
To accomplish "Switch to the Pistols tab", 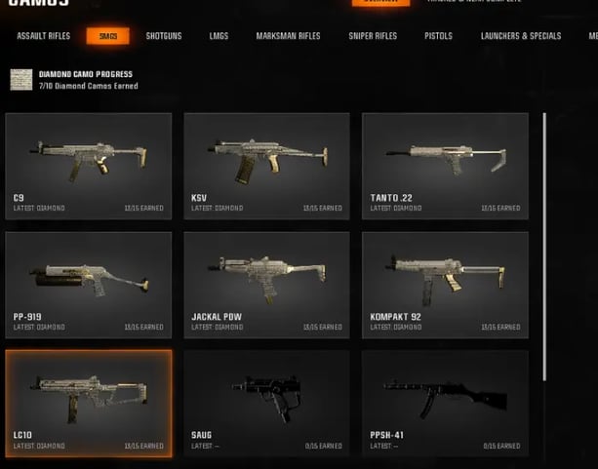I will point(438,36).
